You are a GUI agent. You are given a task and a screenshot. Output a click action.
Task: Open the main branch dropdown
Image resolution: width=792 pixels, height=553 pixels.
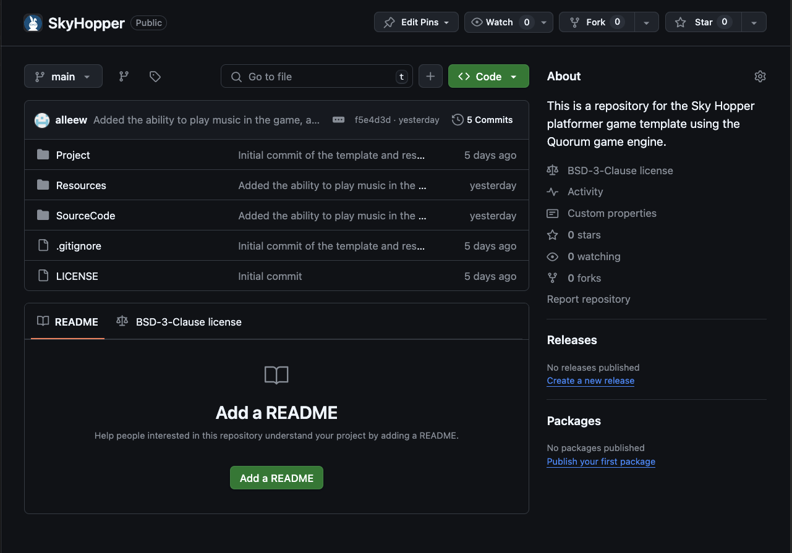point(63,77)
